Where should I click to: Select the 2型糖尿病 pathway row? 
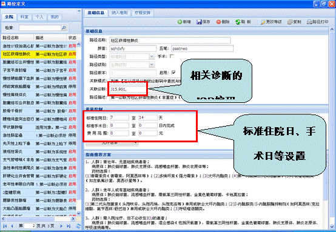point(39,192)
